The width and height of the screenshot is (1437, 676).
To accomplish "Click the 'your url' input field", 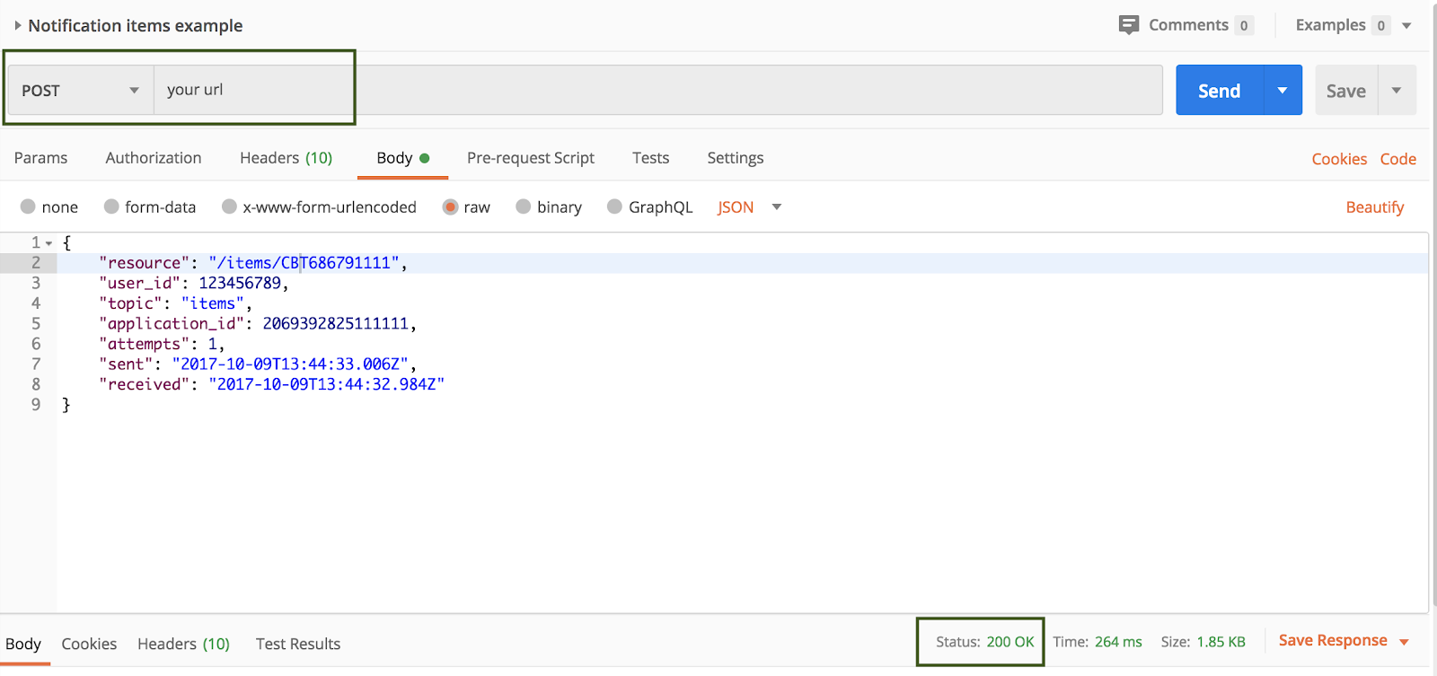I will click(657, 90).
